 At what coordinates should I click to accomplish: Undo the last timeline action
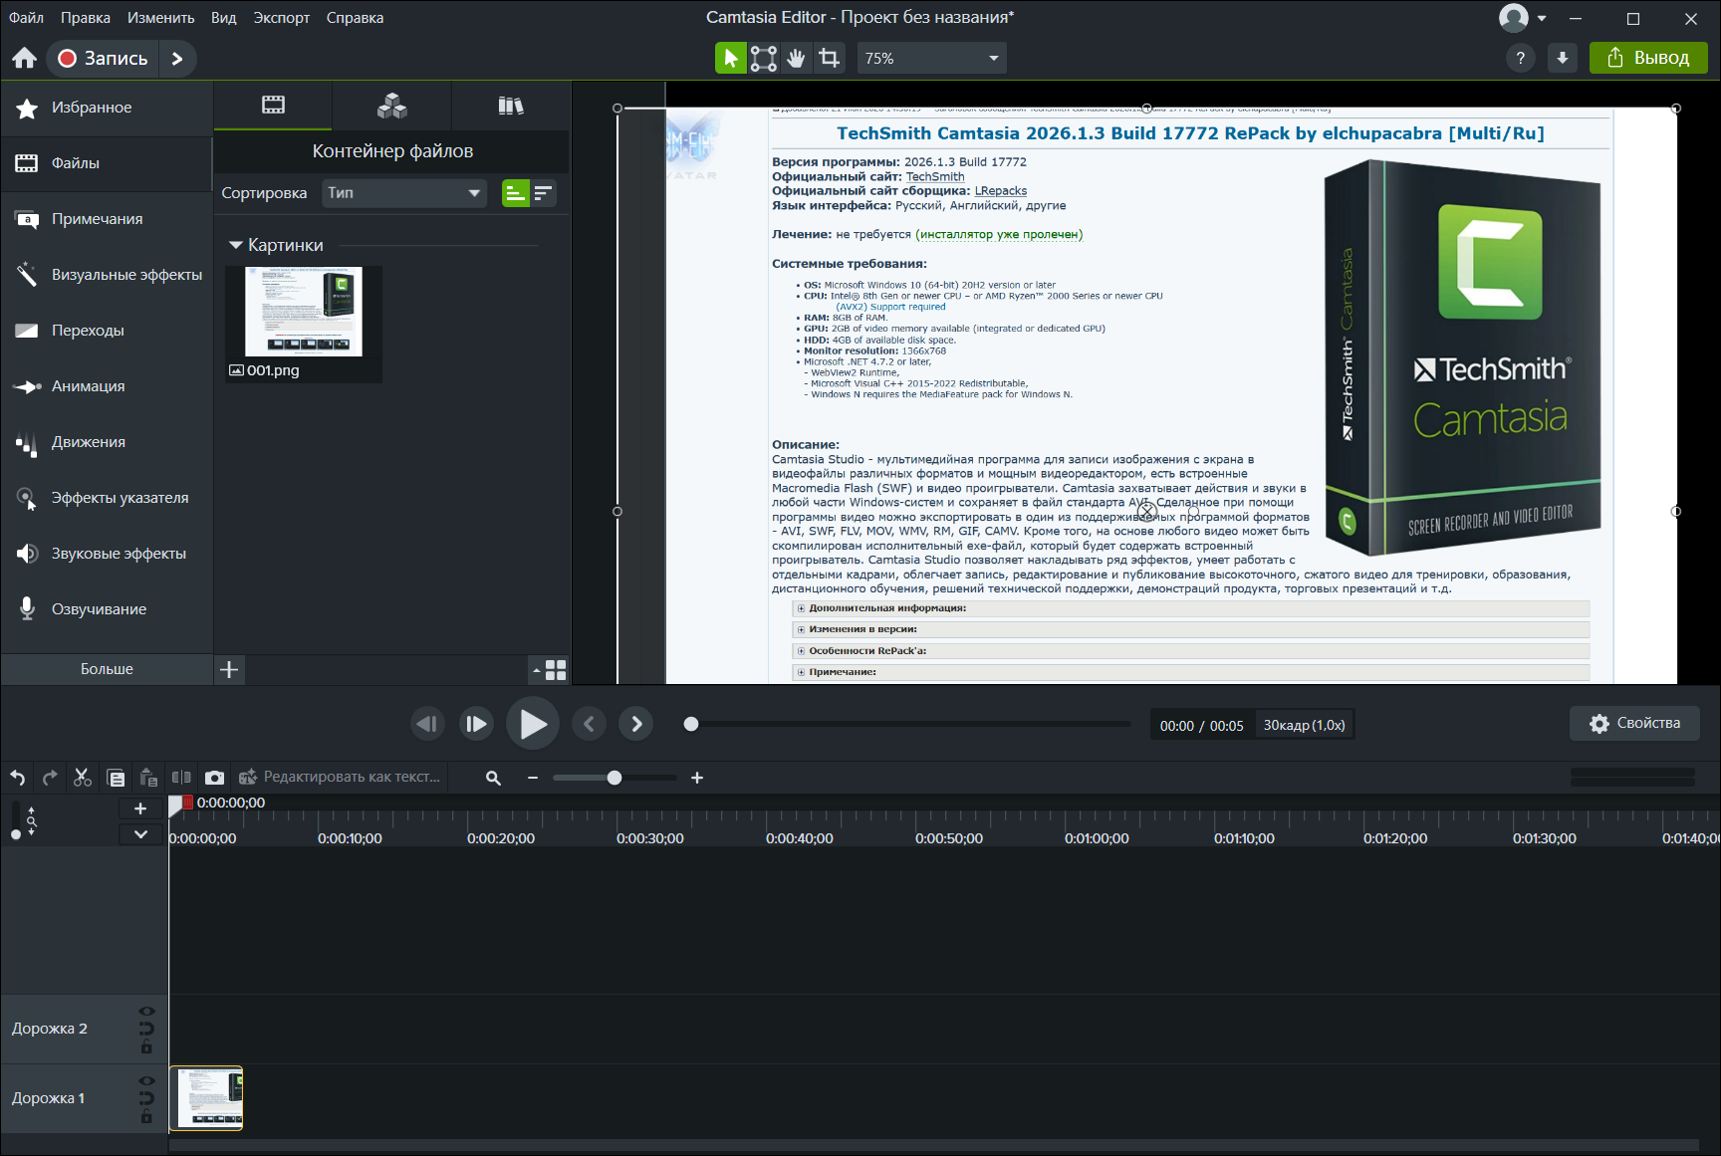click(18, 778)
